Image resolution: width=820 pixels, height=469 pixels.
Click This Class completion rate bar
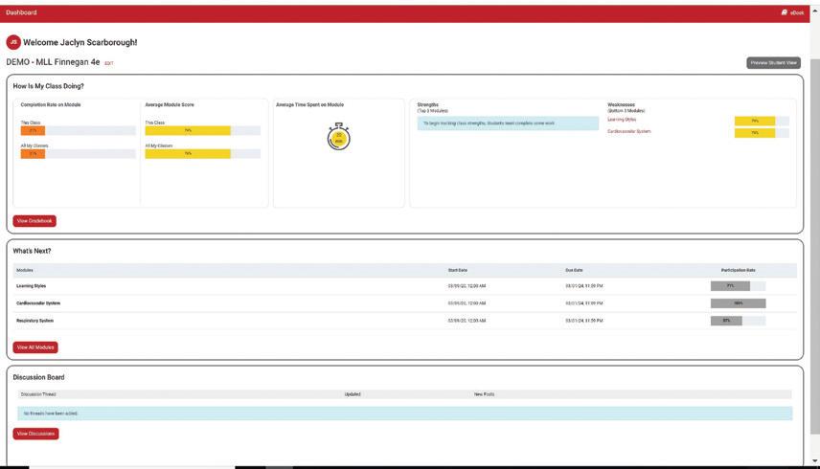click(78, 130)
